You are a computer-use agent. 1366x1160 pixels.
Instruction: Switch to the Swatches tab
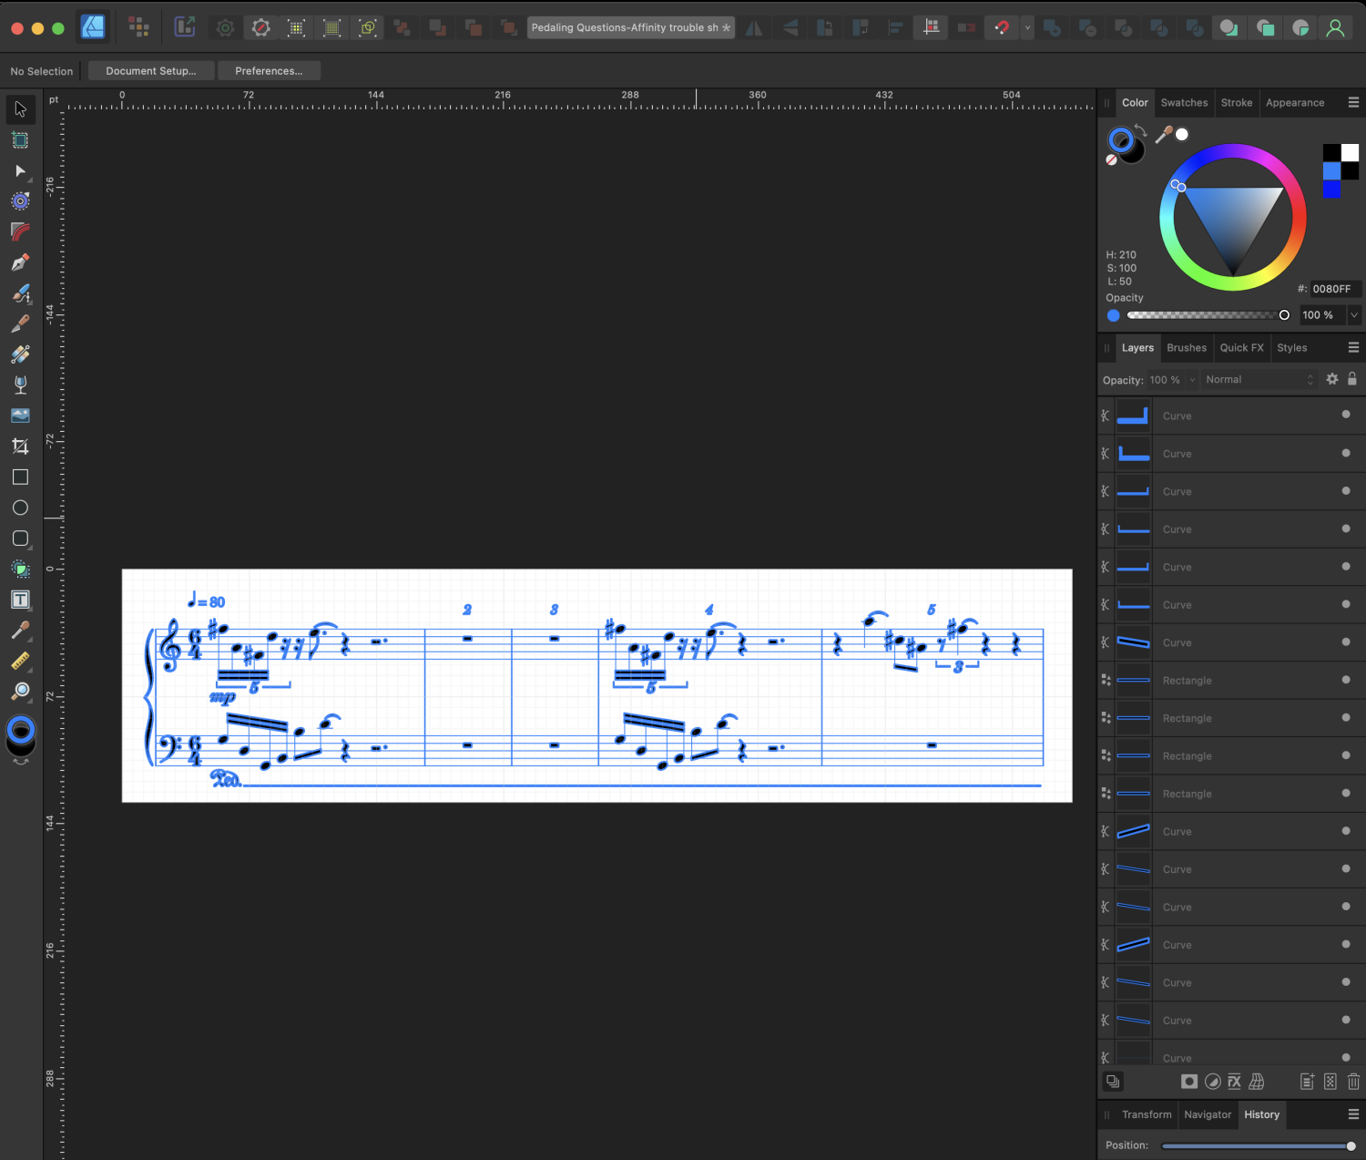click(1184, 102)
